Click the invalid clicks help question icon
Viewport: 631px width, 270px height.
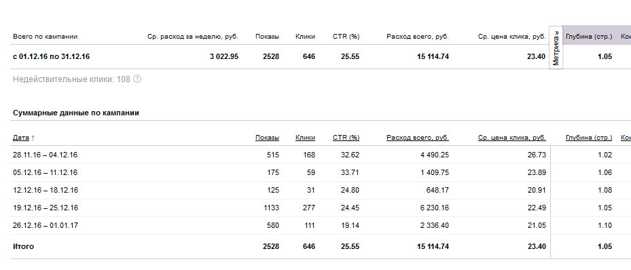pyautogui.click(x=137, y=79)
